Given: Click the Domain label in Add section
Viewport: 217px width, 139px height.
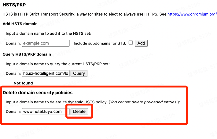Looking at the screenshot, I should pyautogui.click(x=13, y=43).
